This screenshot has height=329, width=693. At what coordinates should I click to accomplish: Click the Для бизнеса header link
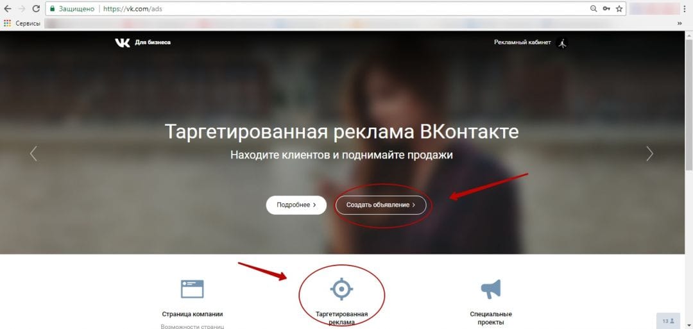(x=153, y=42)
